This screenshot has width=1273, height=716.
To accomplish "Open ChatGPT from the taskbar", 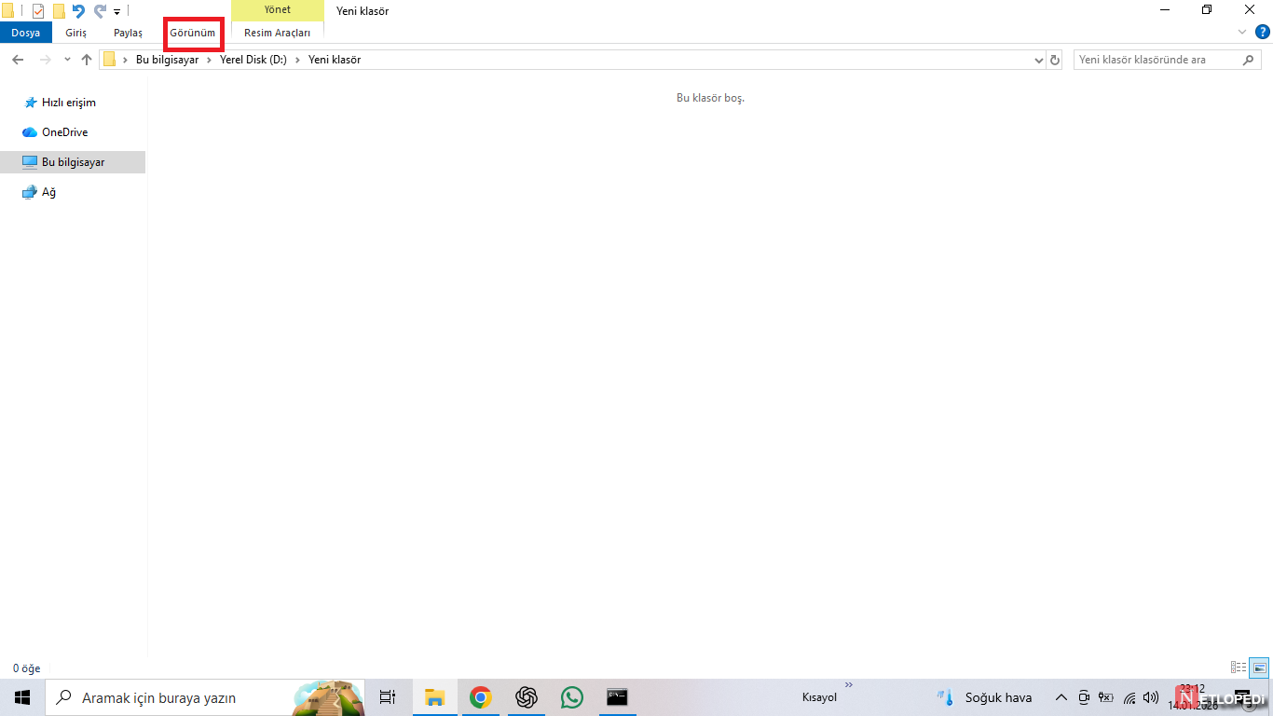I will (526, 697).
